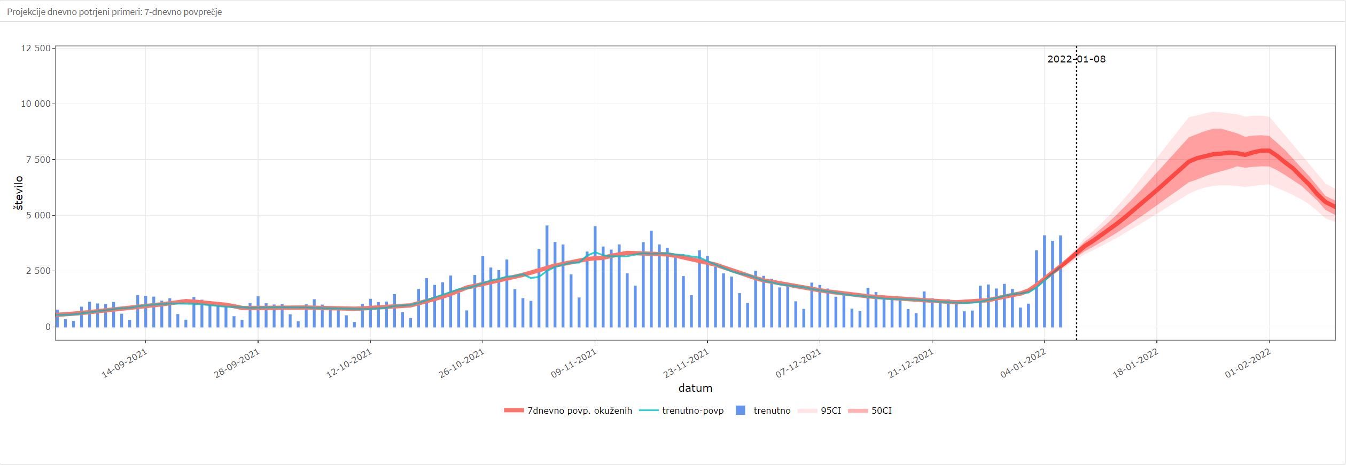Image resolution: width=1346 pixels, height=465 pixels.
Task: Toggle the 50CI legend text label
Action: tap(881, 411)
